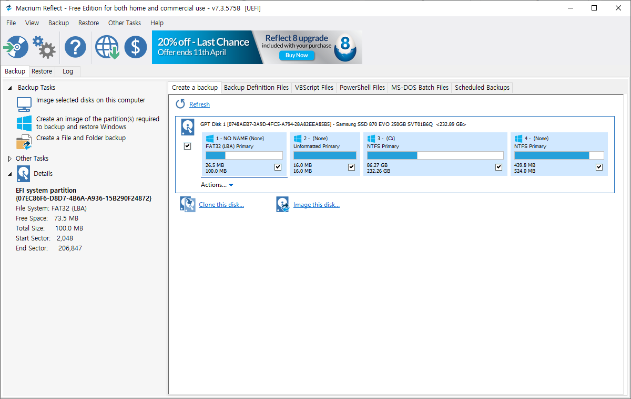Viewport: 631px width, 399px height.
Task: Click the Windows flag on partition 1
Action: tap(210, 139)
